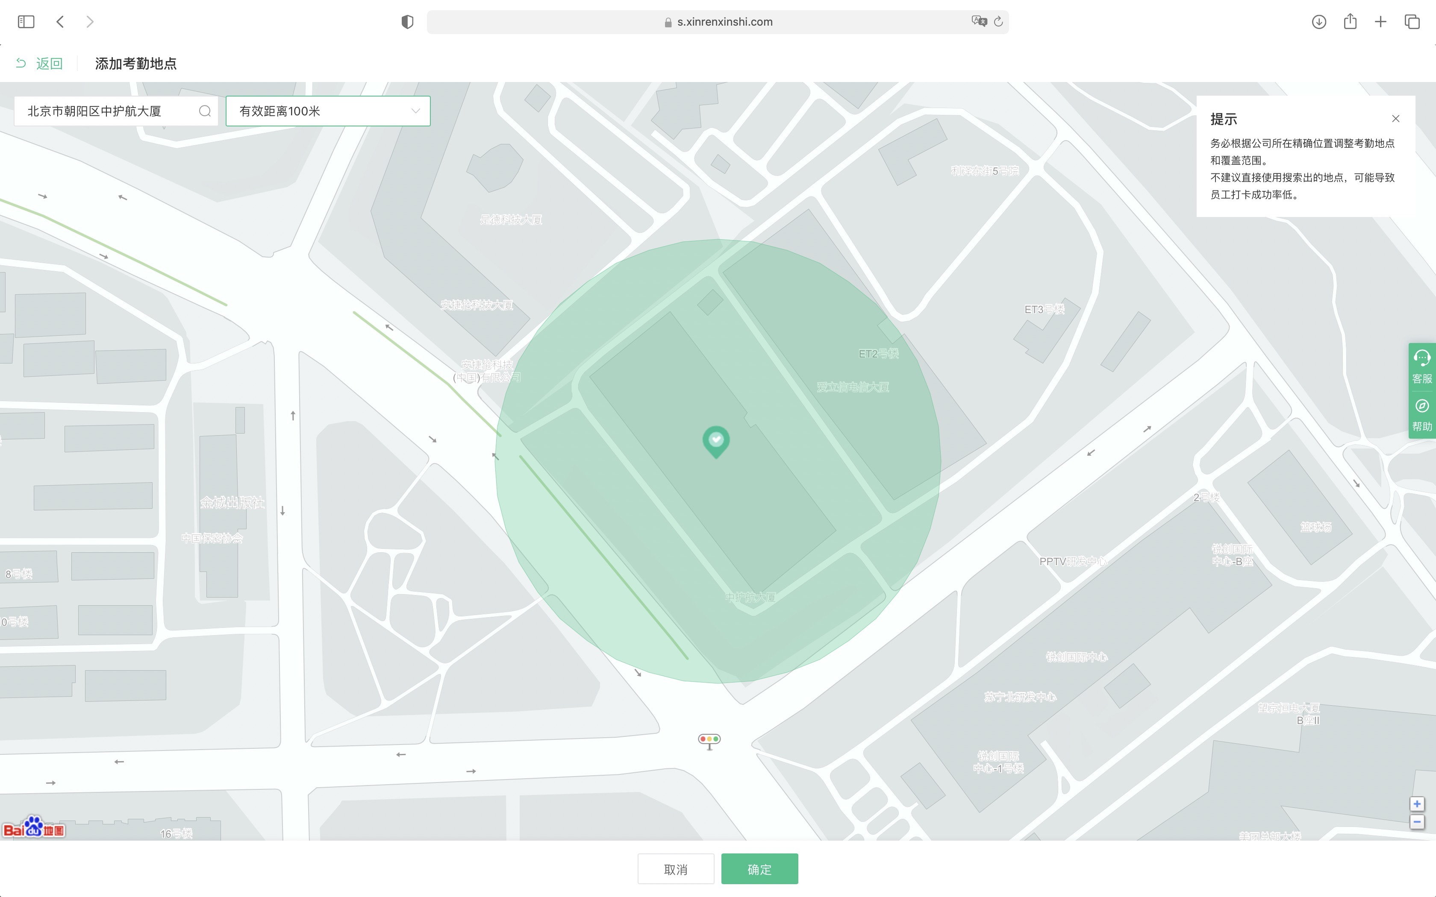Open a new tab with plus icon
Screen dimensions: 1436x897
[1381, 22]
